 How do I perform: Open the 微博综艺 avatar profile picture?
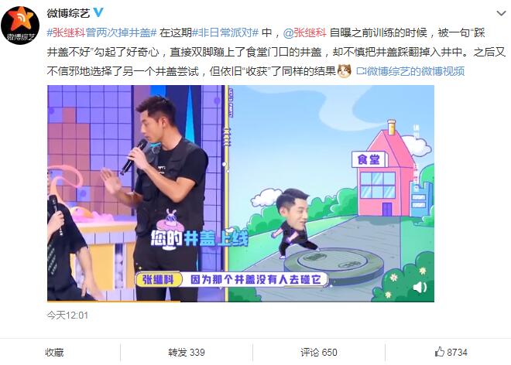20,26
